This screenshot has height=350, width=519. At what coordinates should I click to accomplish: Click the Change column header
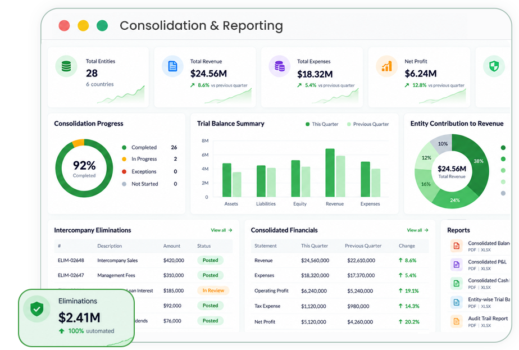point(407,246)
